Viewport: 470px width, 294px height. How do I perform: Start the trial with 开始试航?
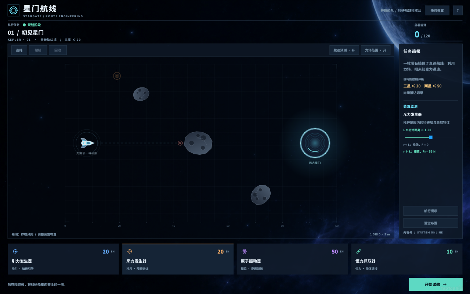point(435,284)
